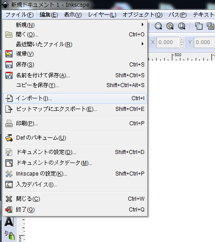Click the Revert icon next to 復帰(V)
Viewport: 215px width, 242px height.
9,54
